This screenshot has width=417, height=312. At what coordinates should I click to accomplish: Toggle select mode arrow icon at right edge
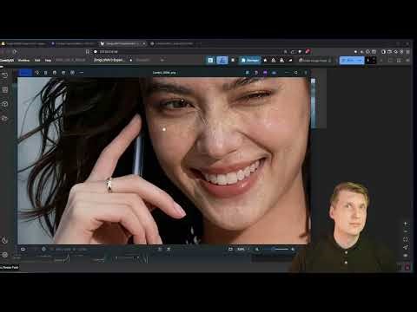click(406, 248)
